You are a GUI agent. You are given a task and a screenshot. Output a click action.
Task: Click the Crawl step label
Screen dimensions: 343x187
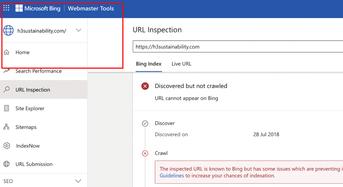point(161,153)
